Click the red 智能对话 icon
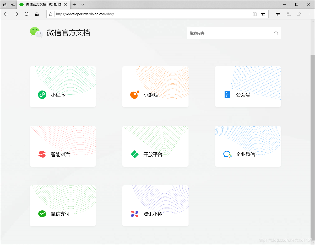This screenshot has width=315, height=245. point(42,154)
